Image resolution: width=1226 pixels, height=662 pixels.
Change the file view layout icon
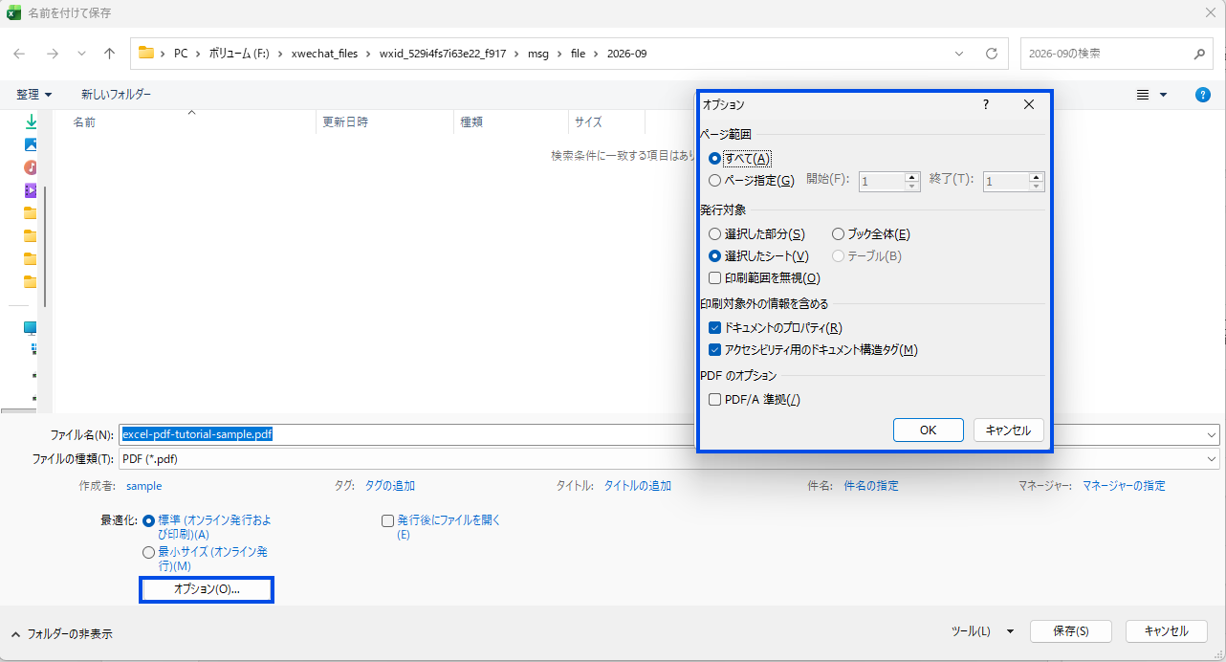point(1143,95)
